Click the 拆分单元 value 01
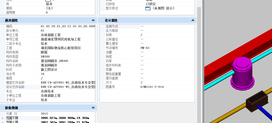Viewport: 272px width, 123px height. tap(42, 31)
